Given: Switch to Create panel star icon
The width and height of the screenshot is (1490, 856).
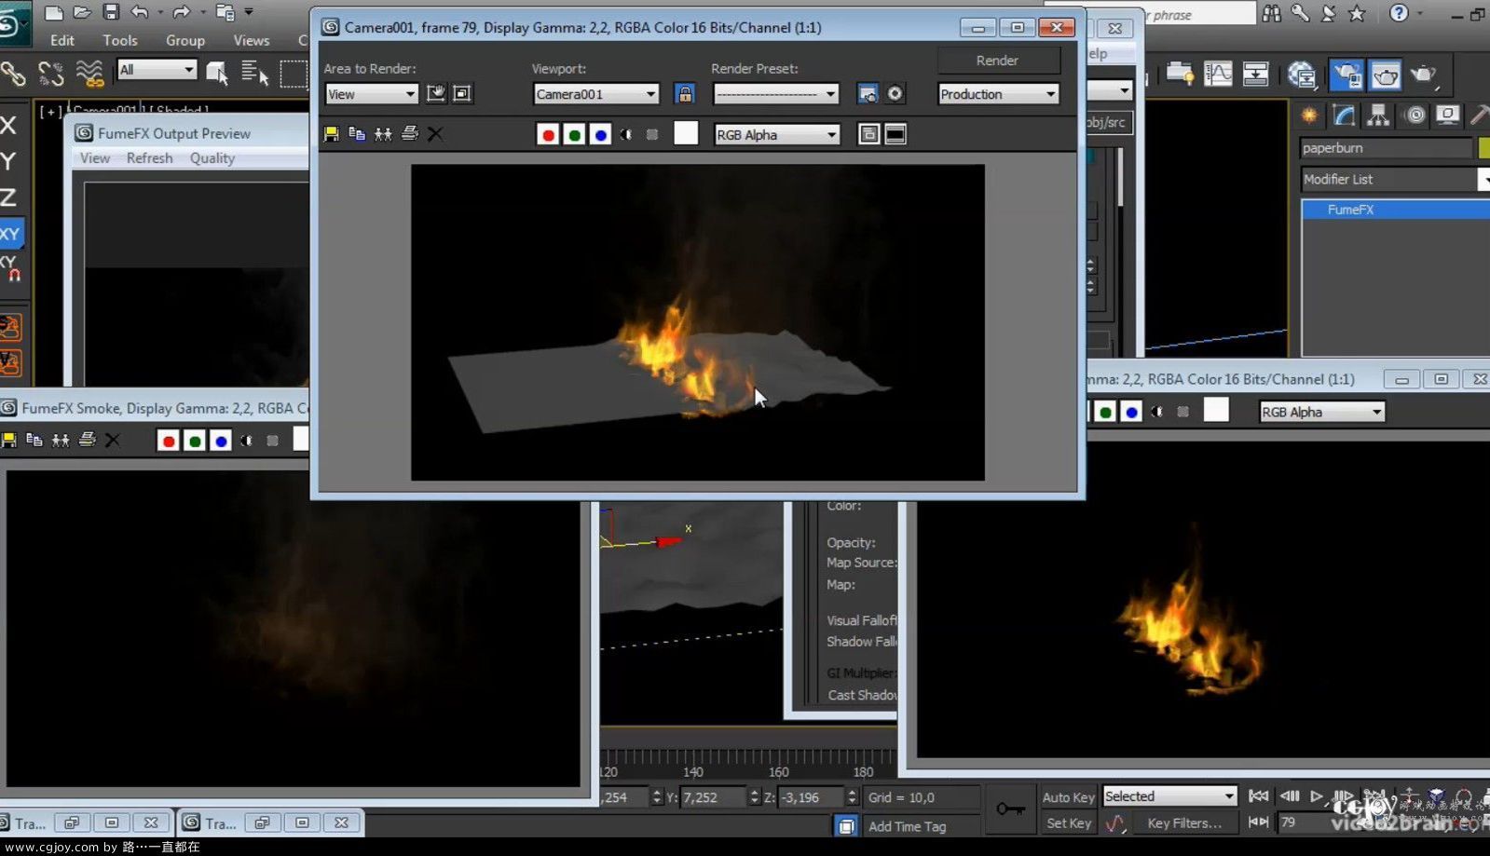Looking at the screenshot, I should (1310, 115).
